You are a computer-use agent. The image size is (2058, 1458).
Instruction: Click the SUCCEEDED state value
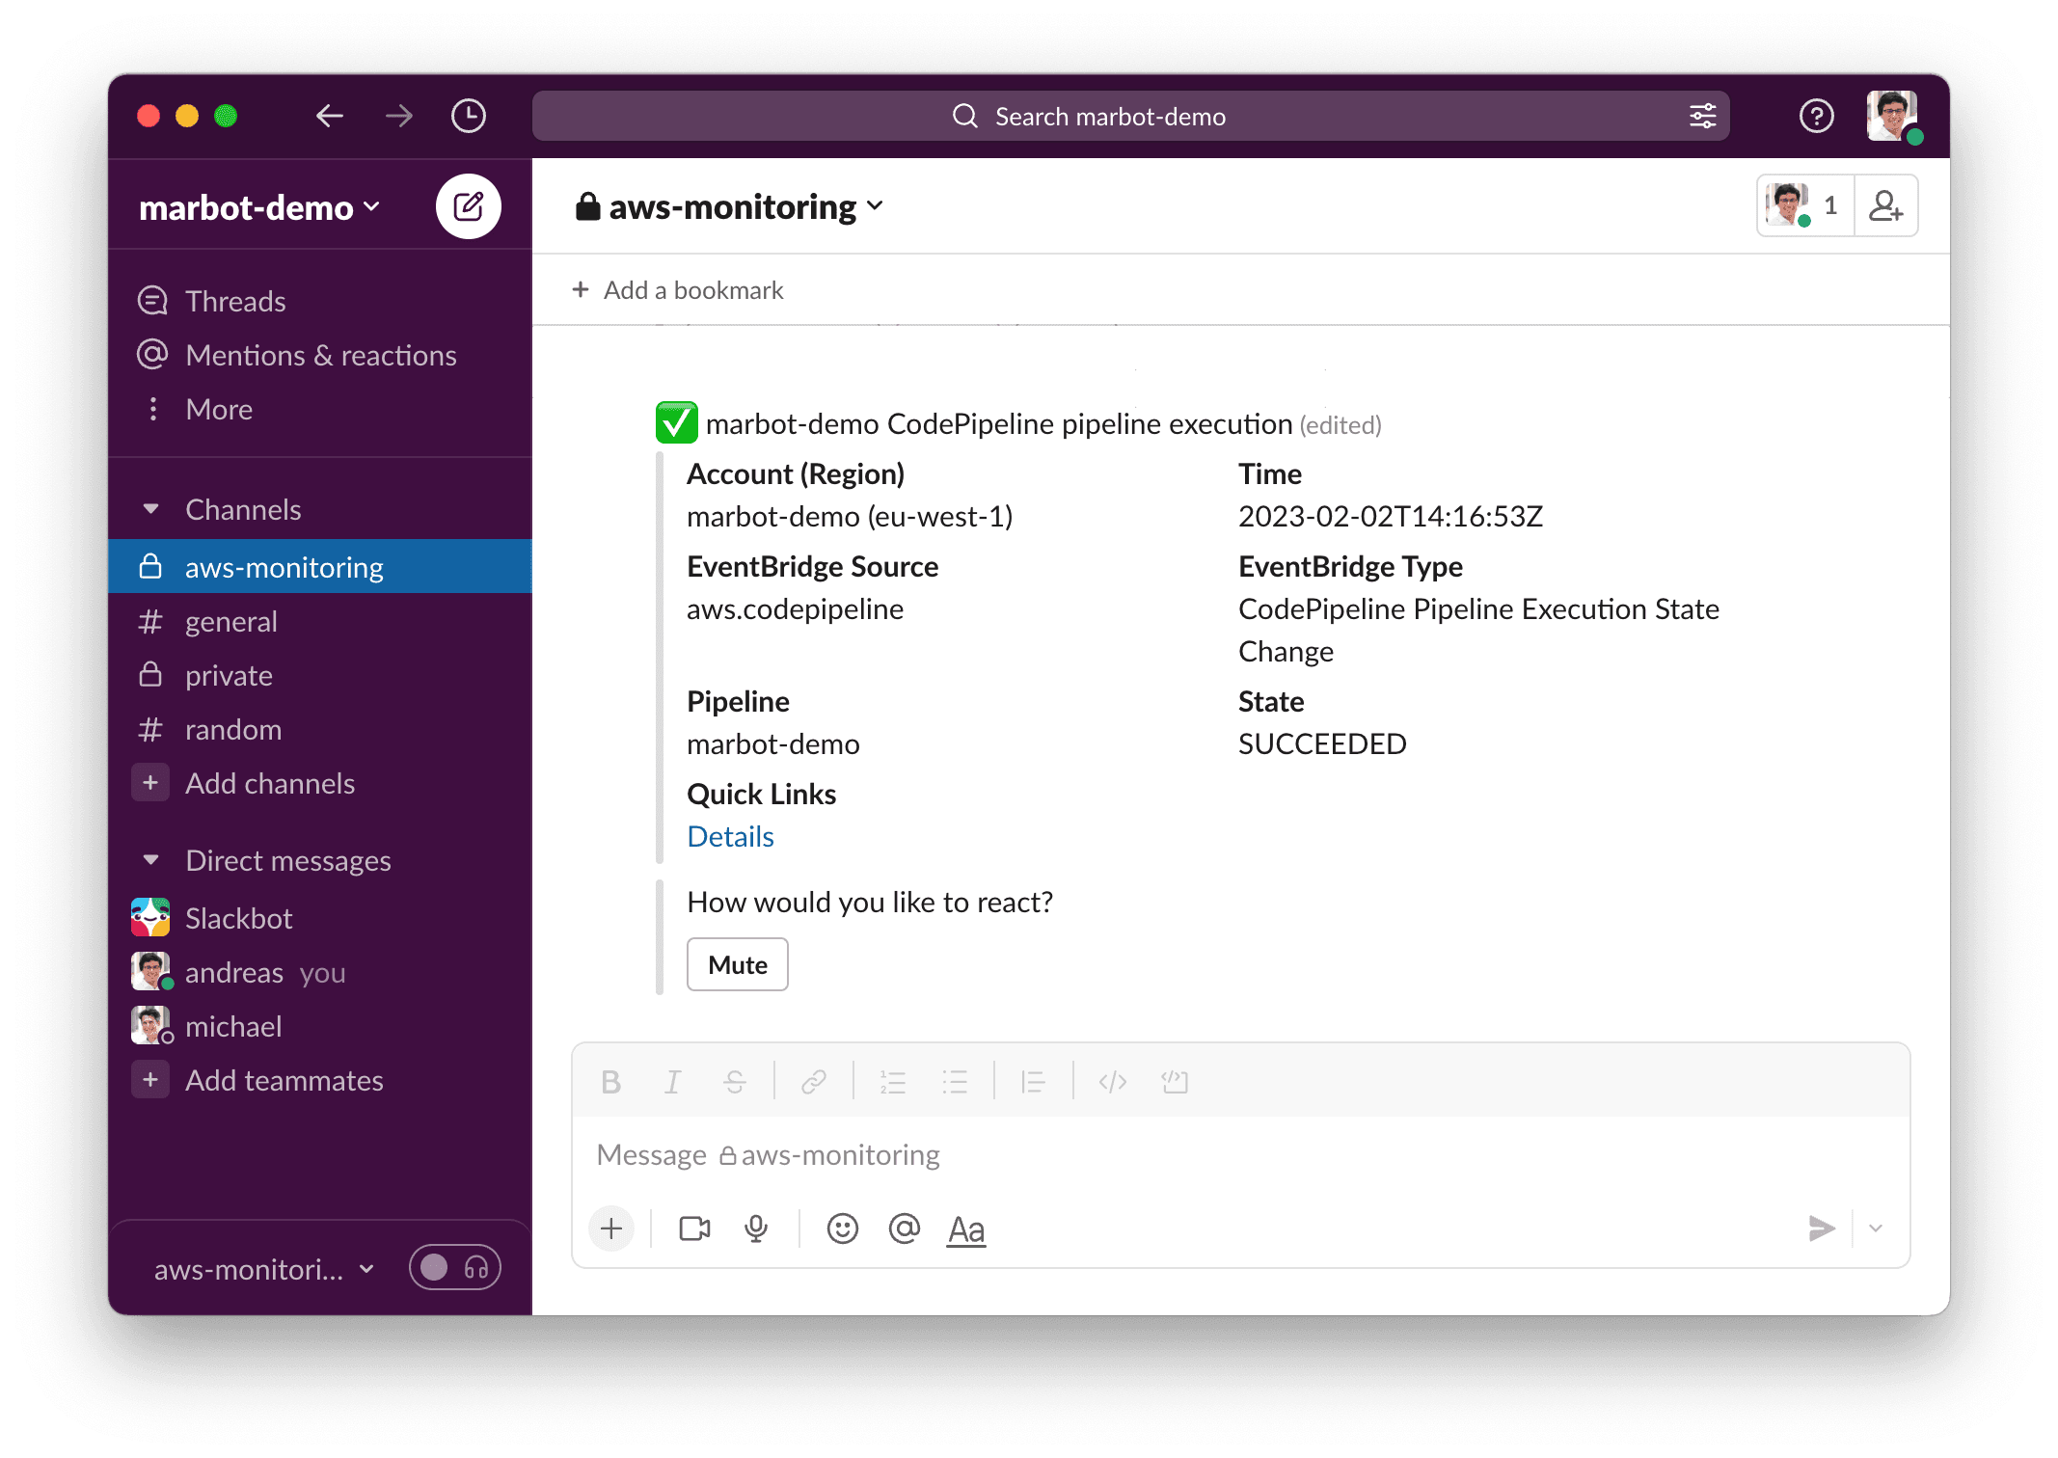1322,744
